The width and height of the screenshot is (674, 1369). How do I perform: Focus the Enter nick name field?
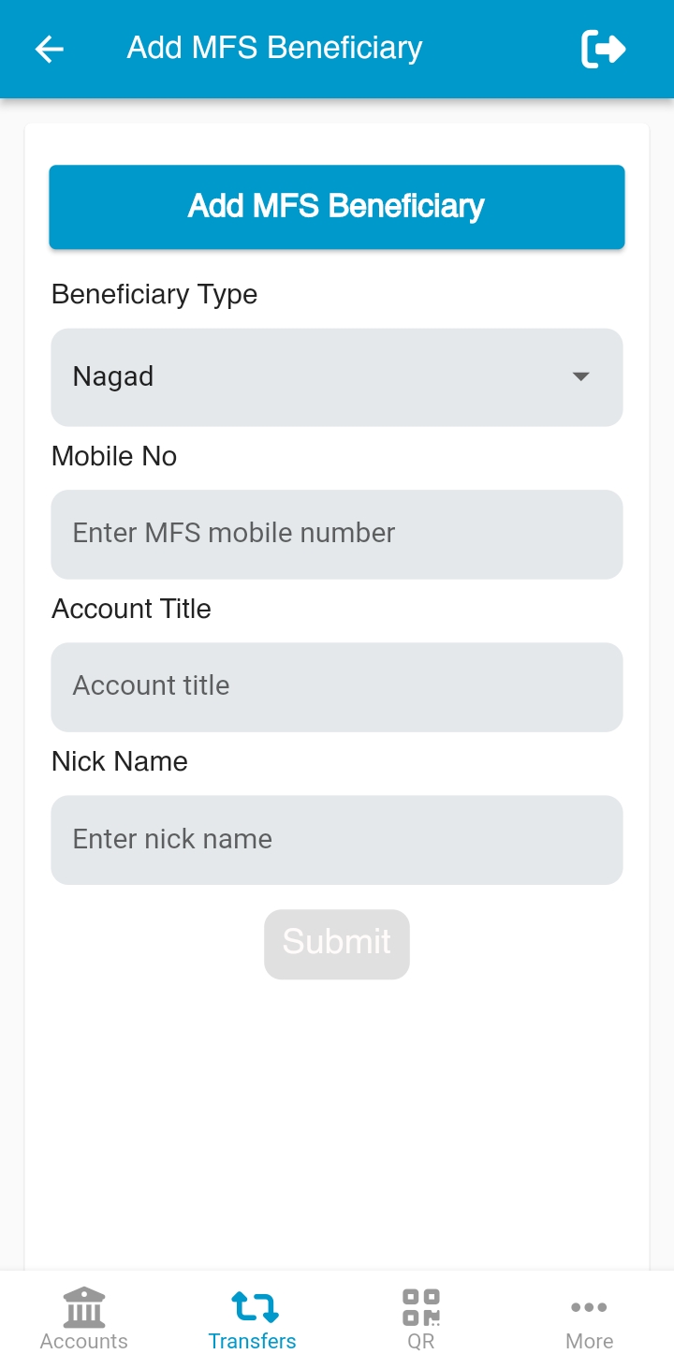coord(337,839)
